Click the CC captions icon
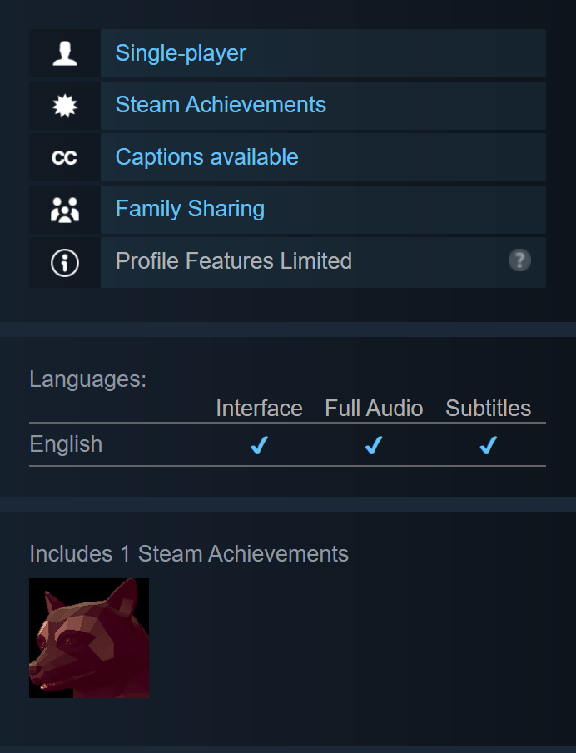 click(x=64, y=157)
